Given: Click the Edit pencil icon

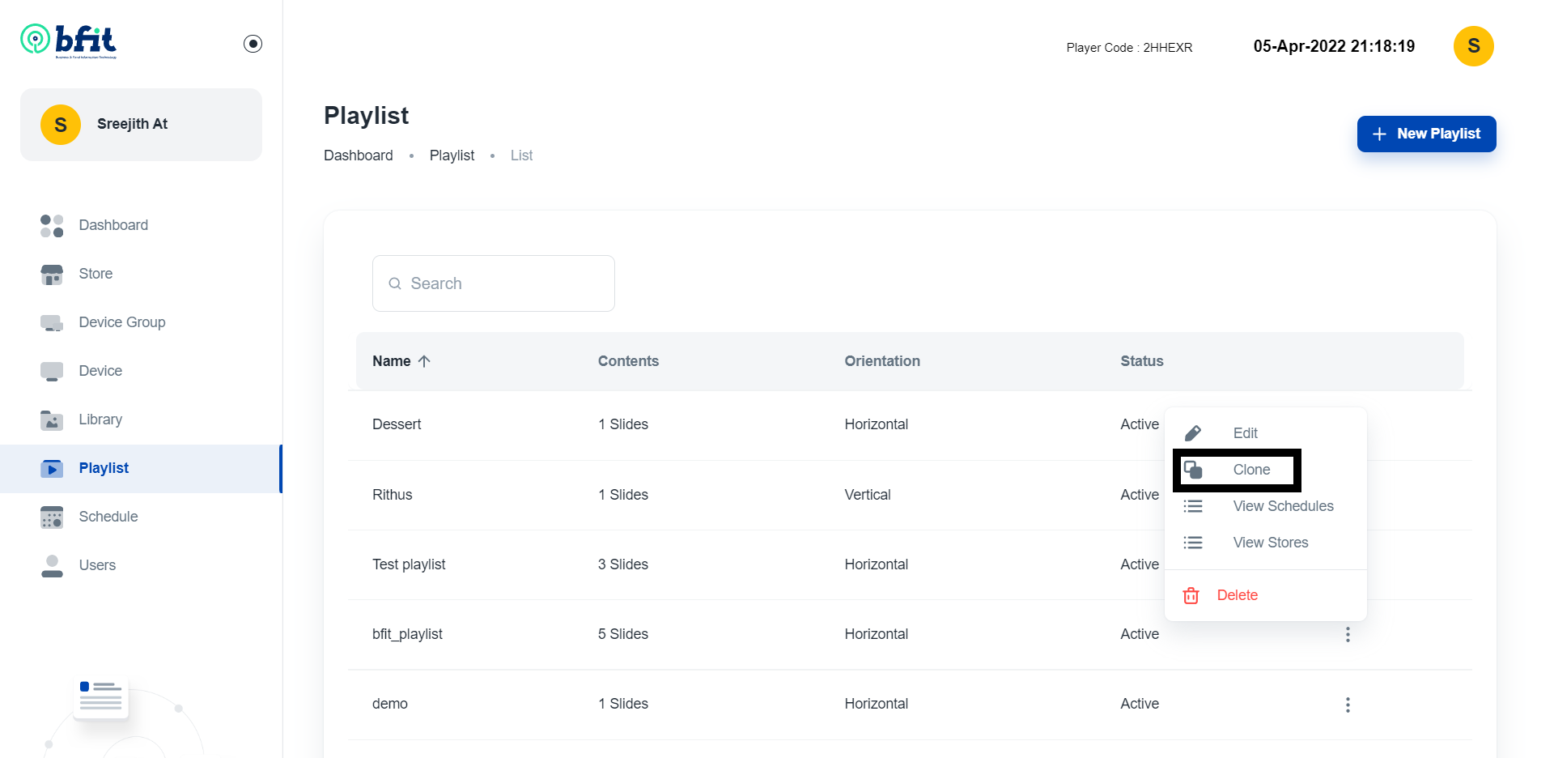Looking at the screenshot, I should click(x=1193, y=433).
